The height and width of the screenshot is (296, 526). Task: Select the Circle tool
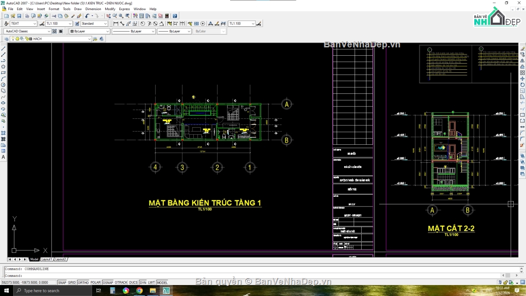click(4, 85)
